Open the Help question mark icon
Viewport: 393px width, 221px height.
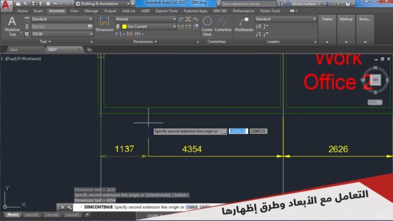pos(348,4)
